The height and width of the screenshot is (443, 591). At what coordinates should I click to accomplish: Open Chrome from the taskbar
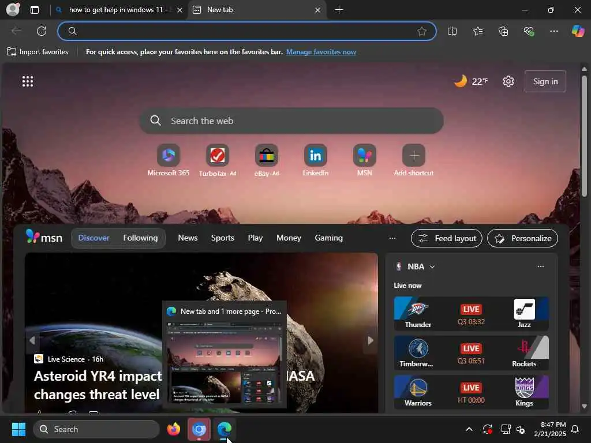tap(199, 429)
